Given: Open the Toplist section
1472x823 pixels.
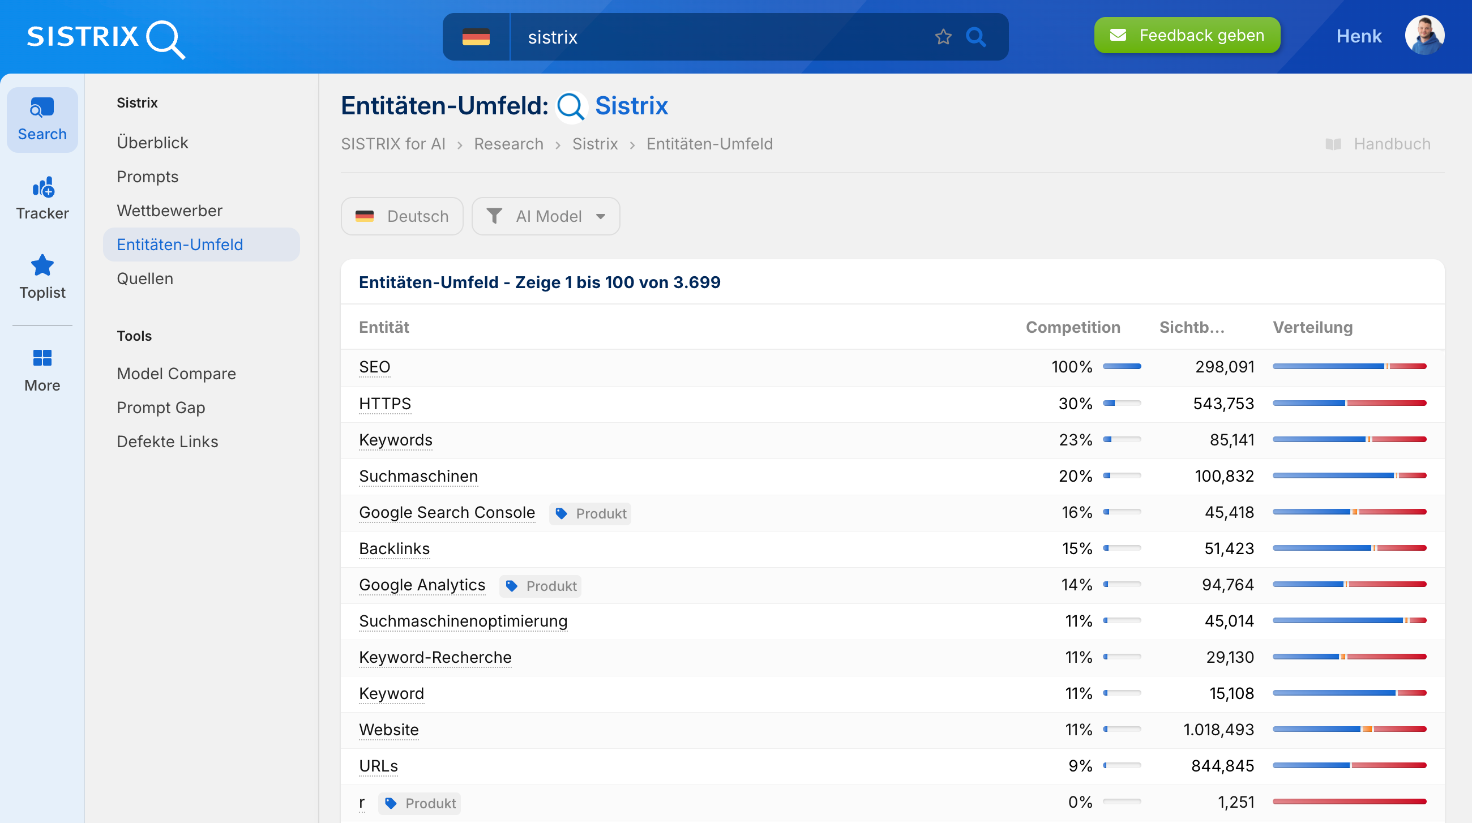Looking at the screenshot, I should coord(42,277).
